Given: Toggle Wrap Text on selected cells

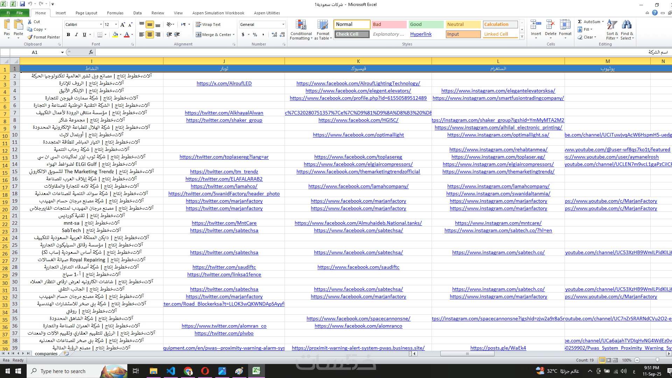Looking at the screenshot, I should tap(208, 24).
